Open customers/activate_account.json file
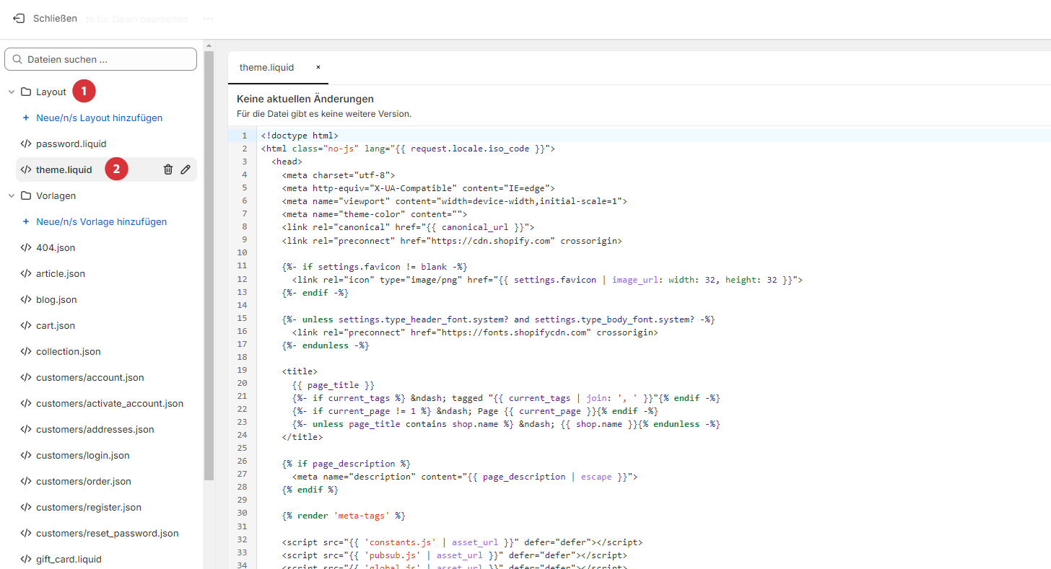Image resolution: width=1051 pixels, height=569 pixels. 110,403
